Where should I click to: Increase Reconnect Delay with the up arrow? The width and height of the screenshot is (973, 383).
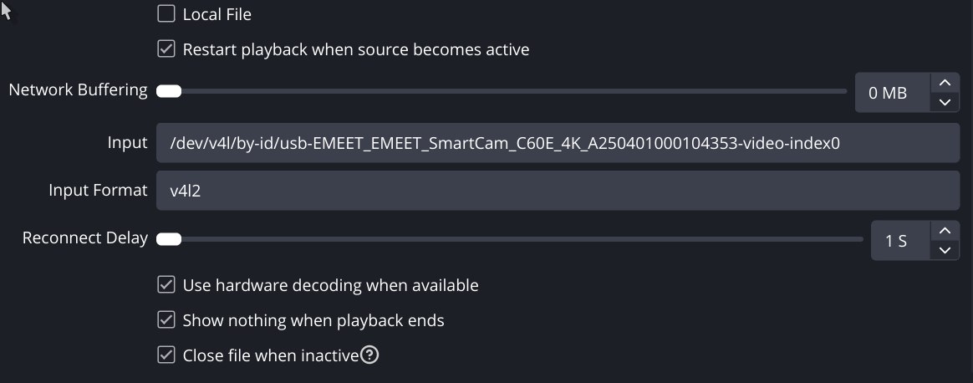(945, 231)
